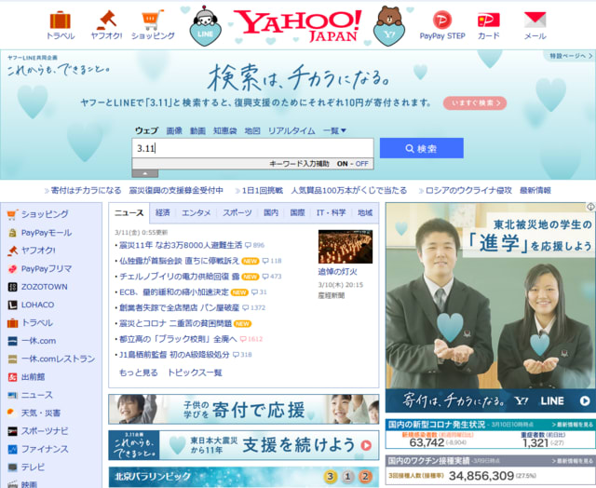Switch to the 国内 news tab

point(271,212)
